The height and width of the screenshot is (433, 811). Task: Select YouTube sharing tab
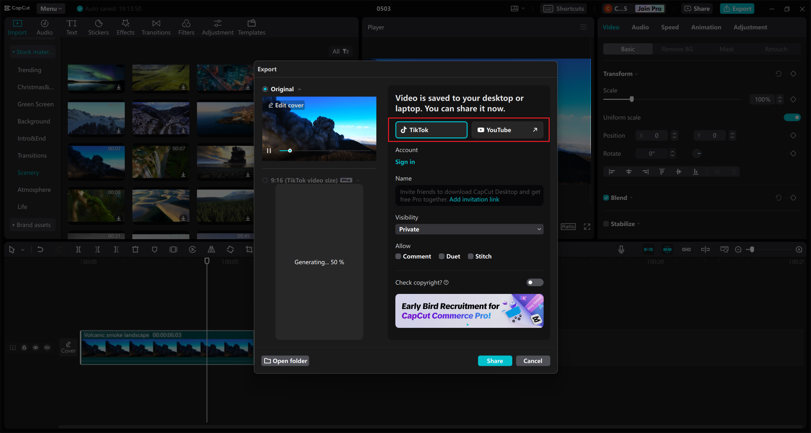click(x=507, y=130)
